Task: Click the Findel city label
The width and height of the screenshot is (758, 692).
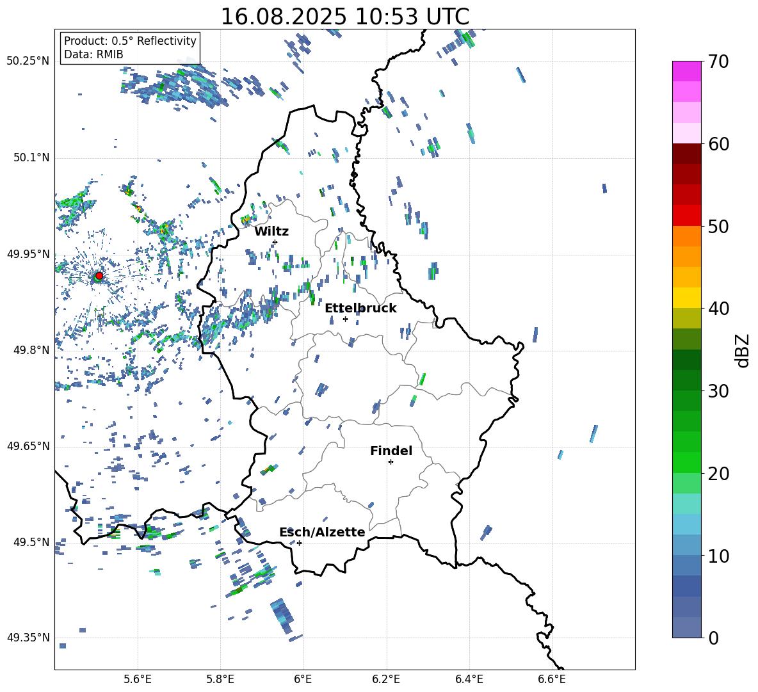Action: coord(391,451)
